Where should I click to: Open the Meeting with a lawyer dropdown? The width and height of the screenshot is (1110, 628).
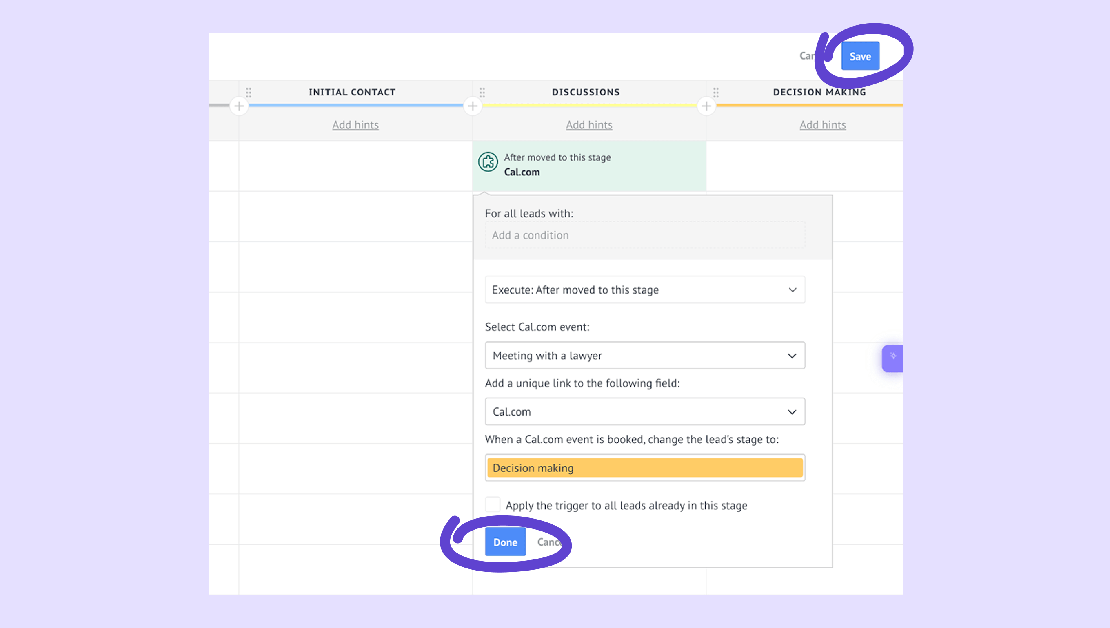[645, 356]
